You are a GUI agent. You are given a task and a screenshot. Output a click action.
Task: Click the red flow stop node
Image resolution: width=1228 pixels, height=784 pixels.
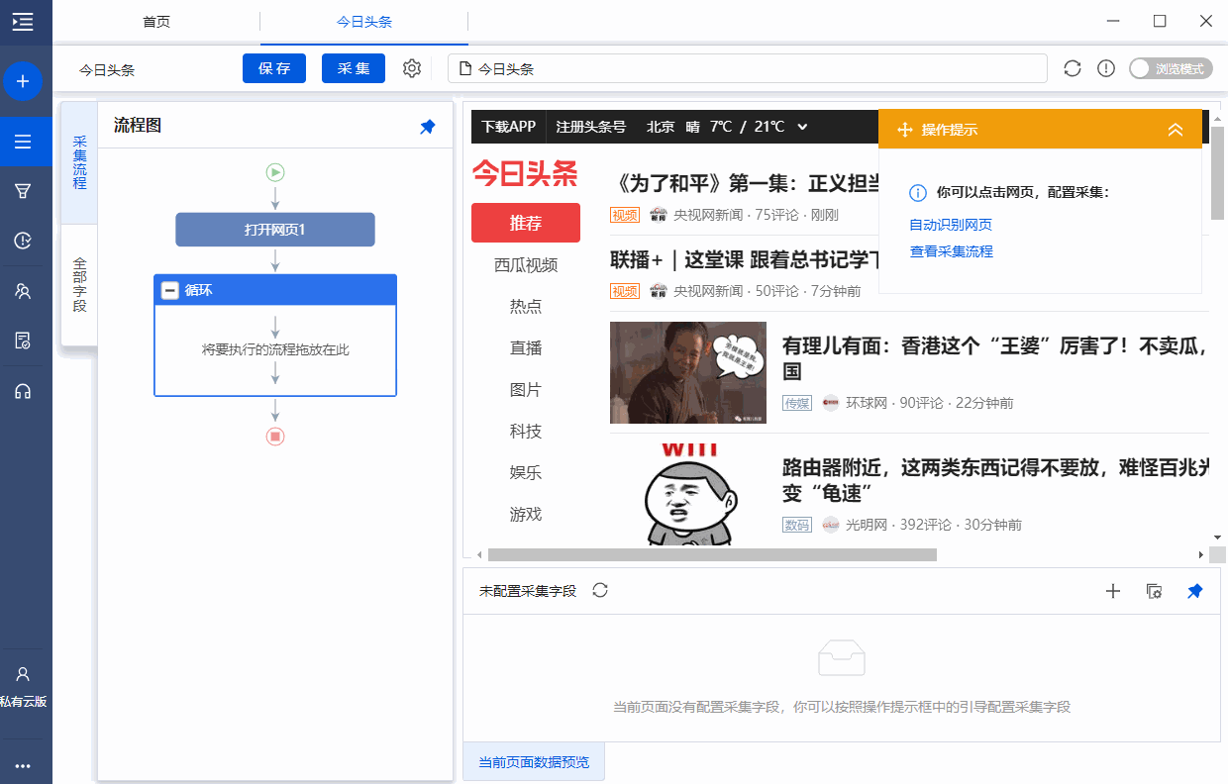[275, 436]
